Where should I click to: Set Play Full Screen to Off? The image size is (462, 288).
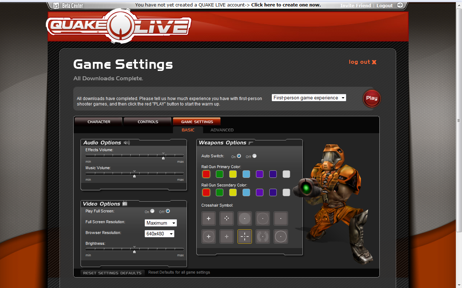pos(168,211)
